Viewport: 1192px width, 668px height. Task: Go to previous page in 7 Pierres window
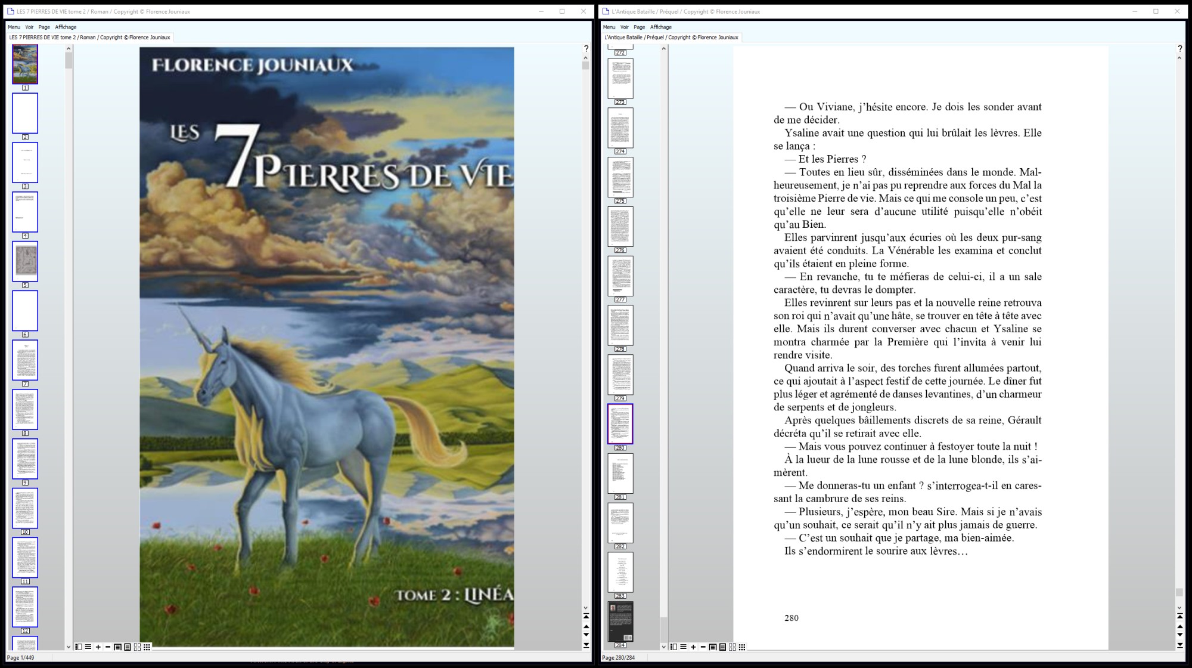click(586, 626)
